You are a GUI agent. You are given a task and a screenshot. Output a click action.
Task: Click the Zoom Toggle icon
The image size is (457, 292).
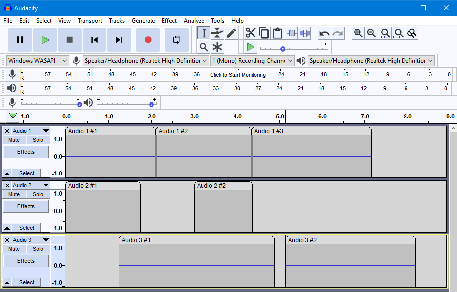pyautogui.click(x=412, y=33)
